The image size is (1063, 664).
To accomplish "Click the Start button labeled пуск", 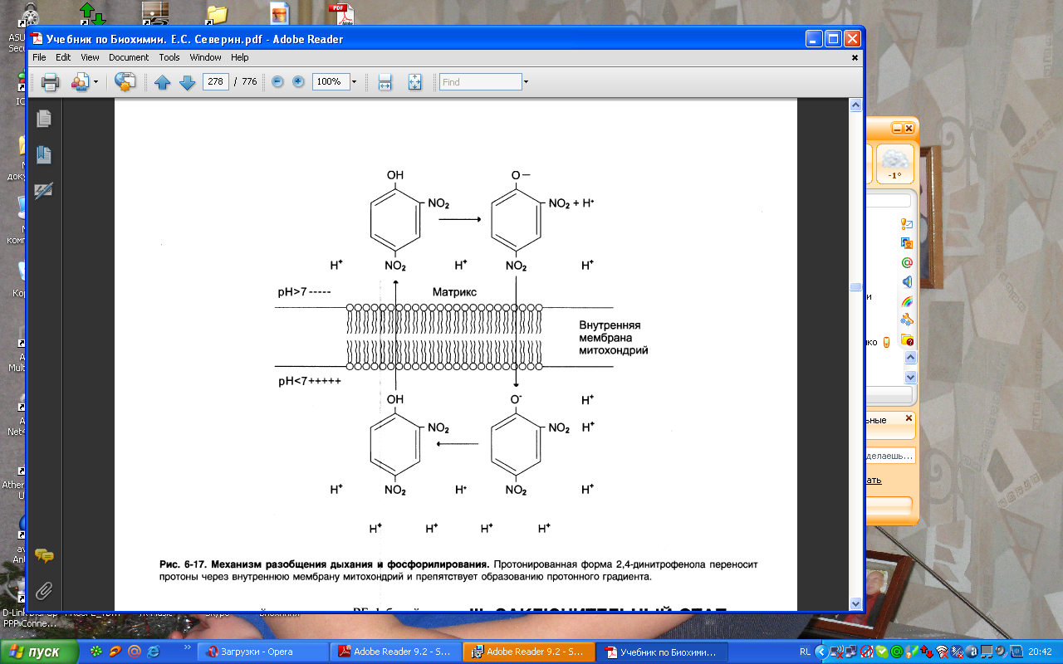I will click(x=41, y=652).
